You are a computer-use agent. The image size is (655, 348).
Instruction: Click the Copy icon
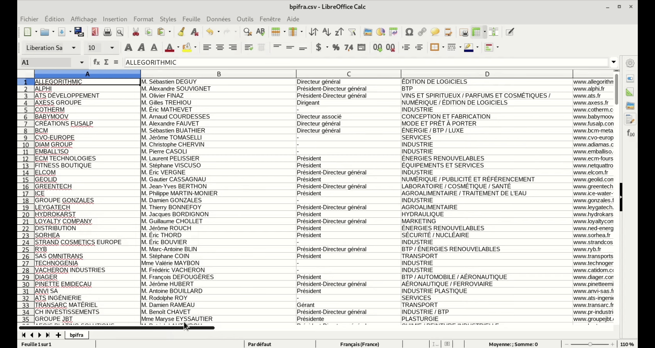coord(149,32)
